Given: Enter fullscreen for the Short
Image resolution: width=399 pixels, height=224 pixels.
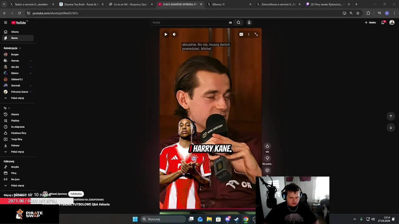Looking at the screenshot, I should (256, 34).
